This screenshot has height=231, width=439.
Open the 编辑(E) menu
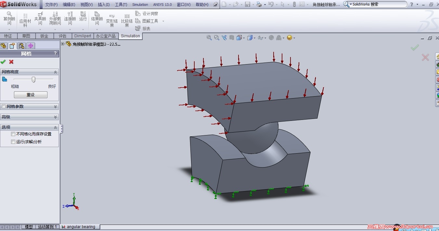pyautogui.click(x=69, y=5)
